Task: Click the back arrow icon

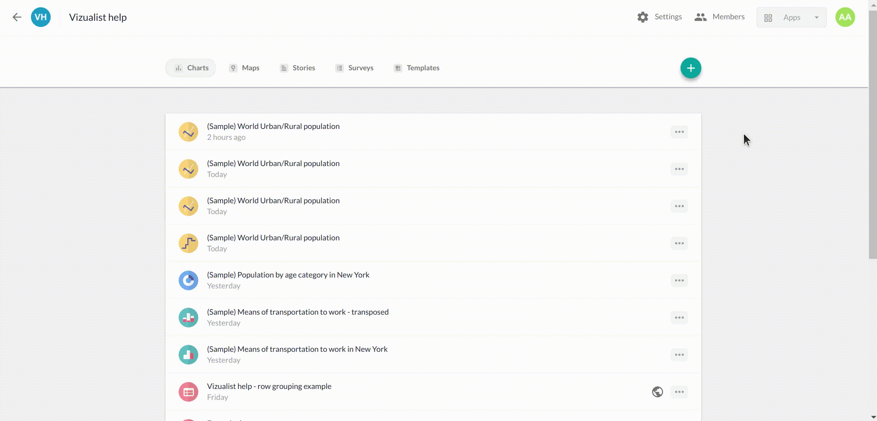Action: point(17,17)
